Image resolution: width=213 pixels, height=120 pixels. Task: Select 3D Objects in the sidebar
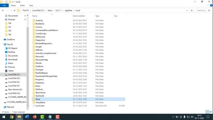(13, 48)
